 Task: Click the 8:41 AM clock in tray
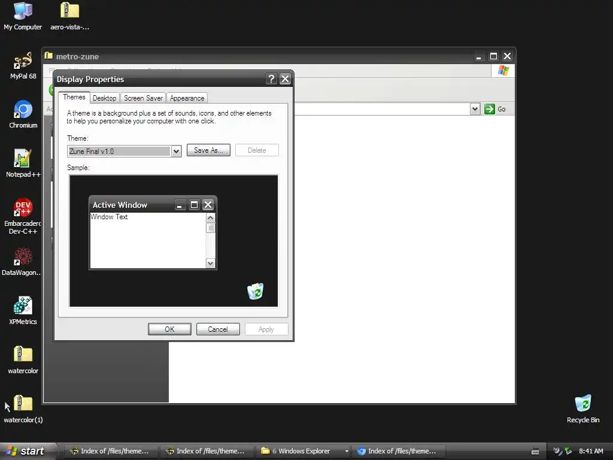(591, 451)
